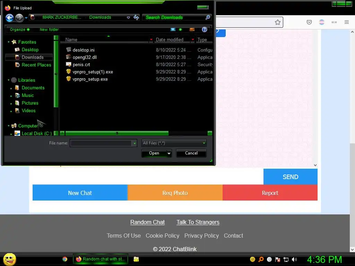Click the smiley Start button on taskbar

[x=9, y=259]
